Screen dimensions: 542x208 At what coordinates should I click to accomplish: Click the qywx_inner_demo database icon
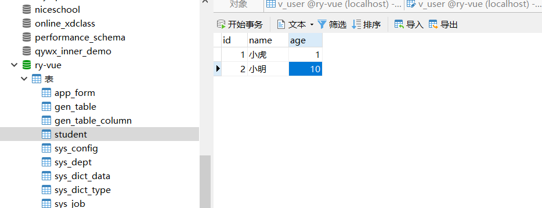tap(26, 51)
